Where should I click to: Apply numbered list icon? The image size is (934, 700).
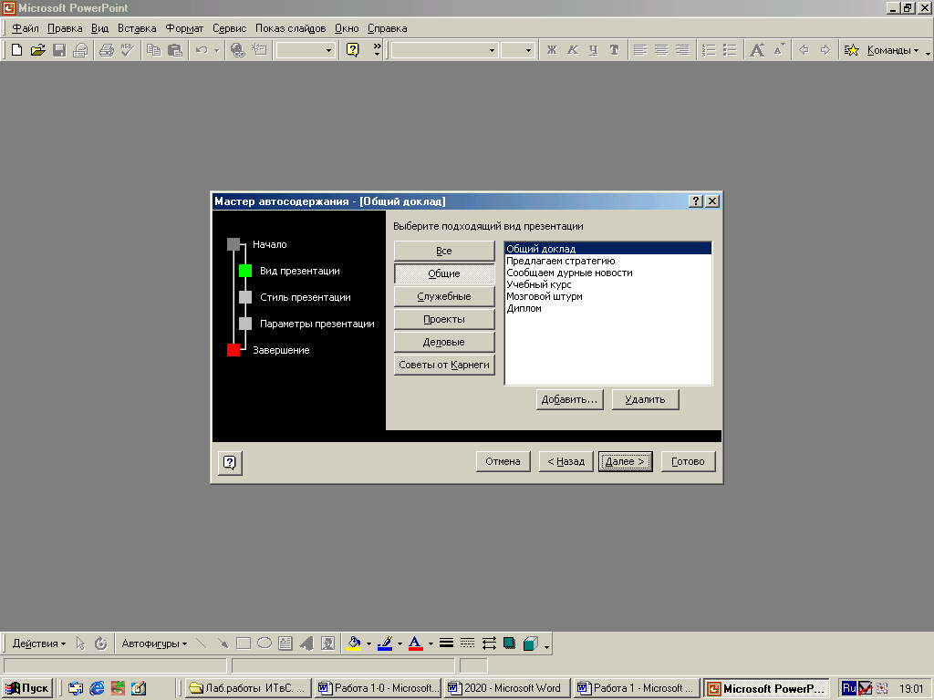click(x=709, y=50)
